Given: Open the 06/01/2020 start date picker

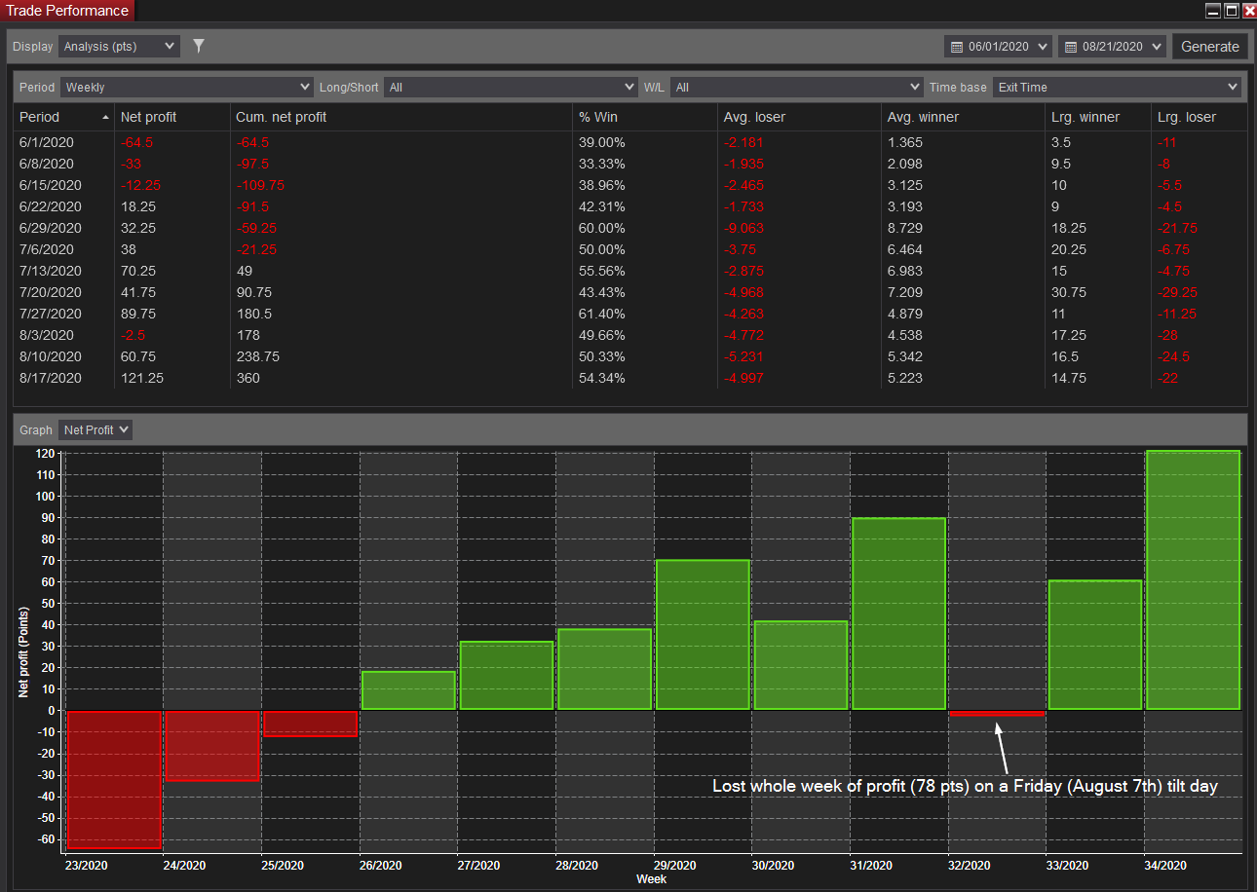Looking at the screenshot, I should coord(999,46).
